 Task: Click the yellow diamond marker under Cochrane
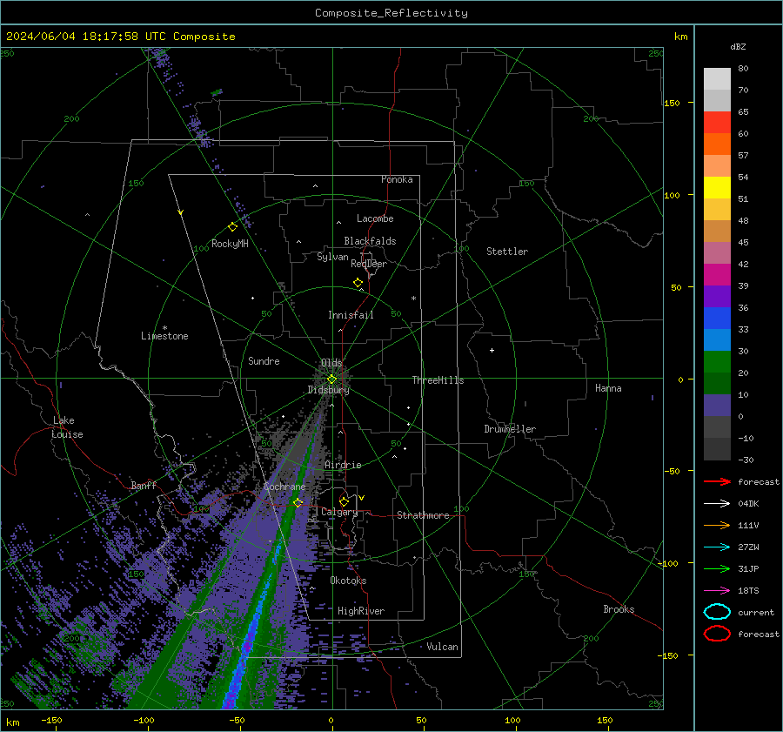(298, 502)
